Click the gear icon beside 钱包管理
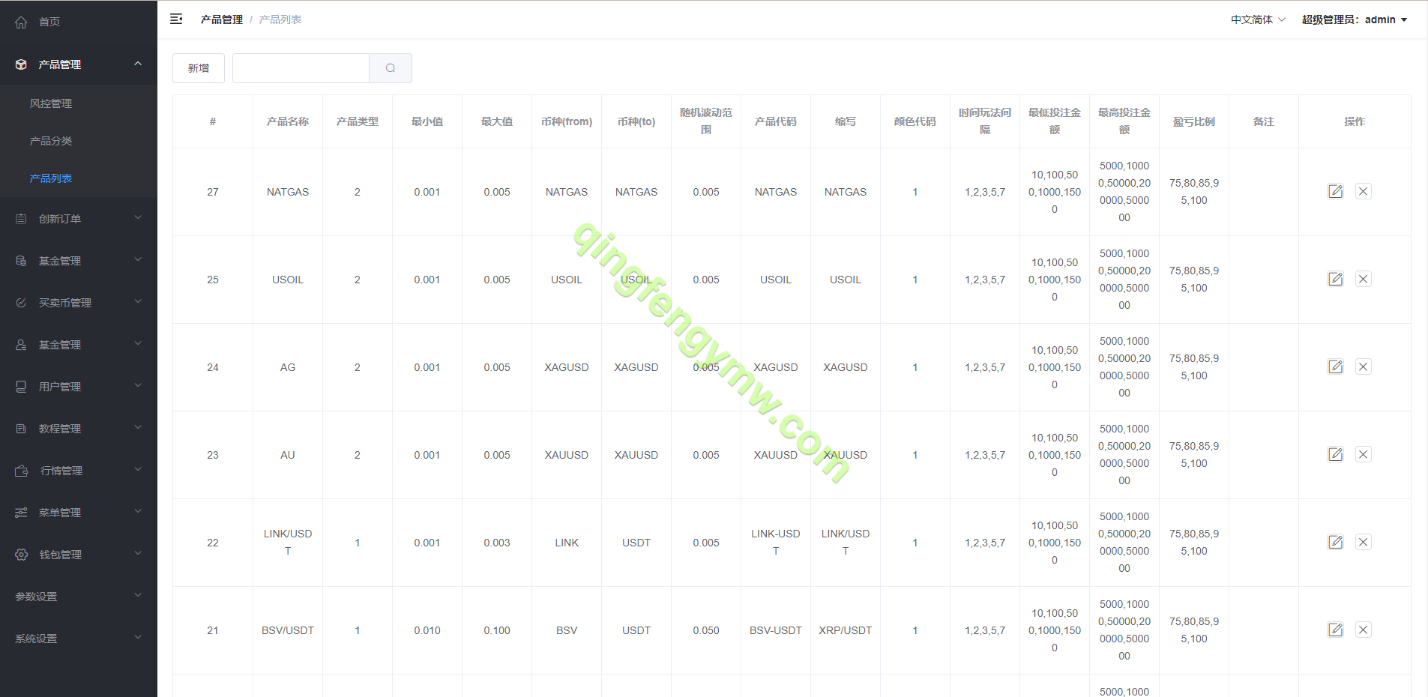The width and height of the screenshot is (1428, 697). pos(21,555)
